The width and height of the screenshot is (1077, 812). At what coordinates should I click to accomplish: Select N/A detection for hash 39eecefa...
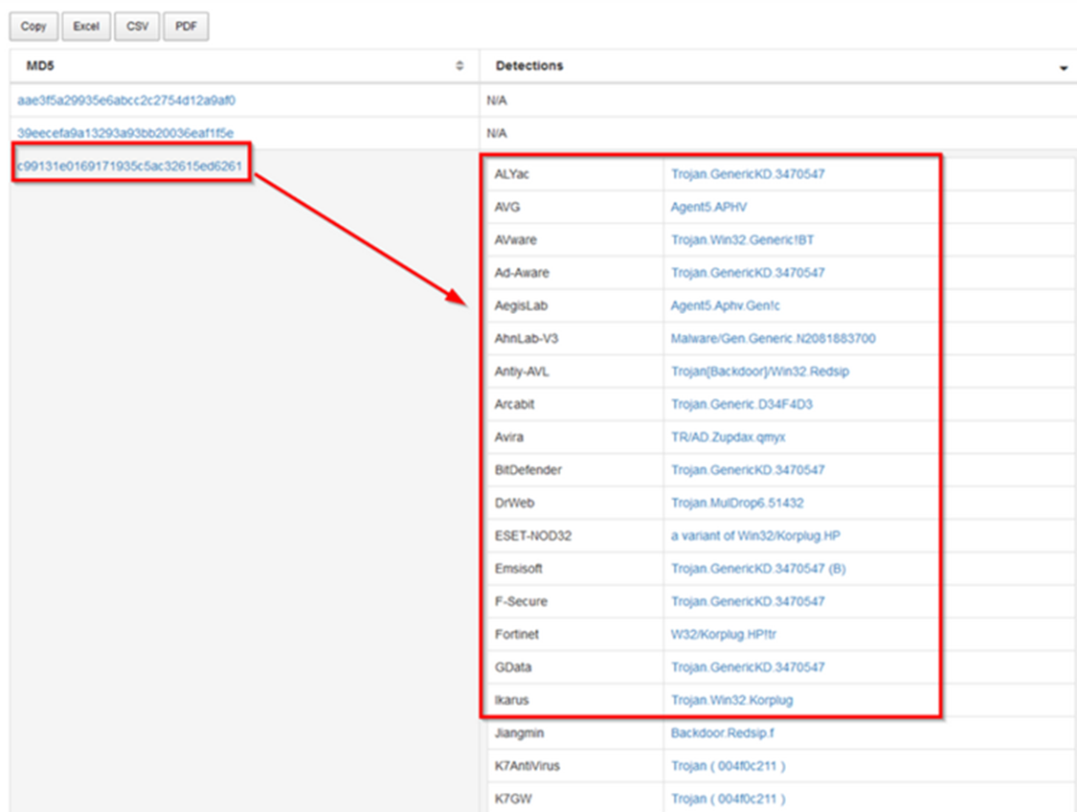tap(497, 133)
